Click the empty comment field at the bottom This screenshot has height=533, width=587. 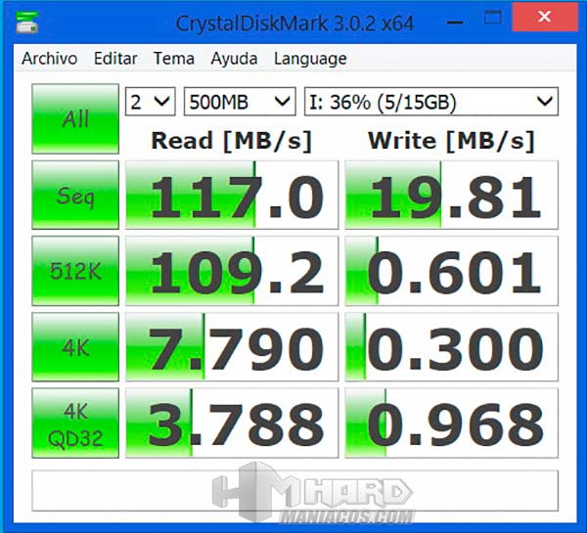(x=295, y=491)
